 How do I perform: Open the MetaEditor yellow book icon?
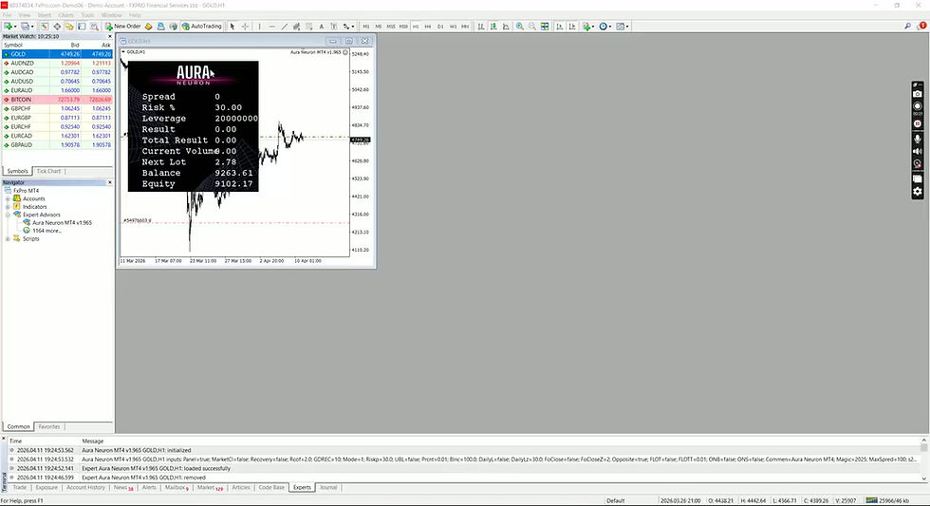148,26
